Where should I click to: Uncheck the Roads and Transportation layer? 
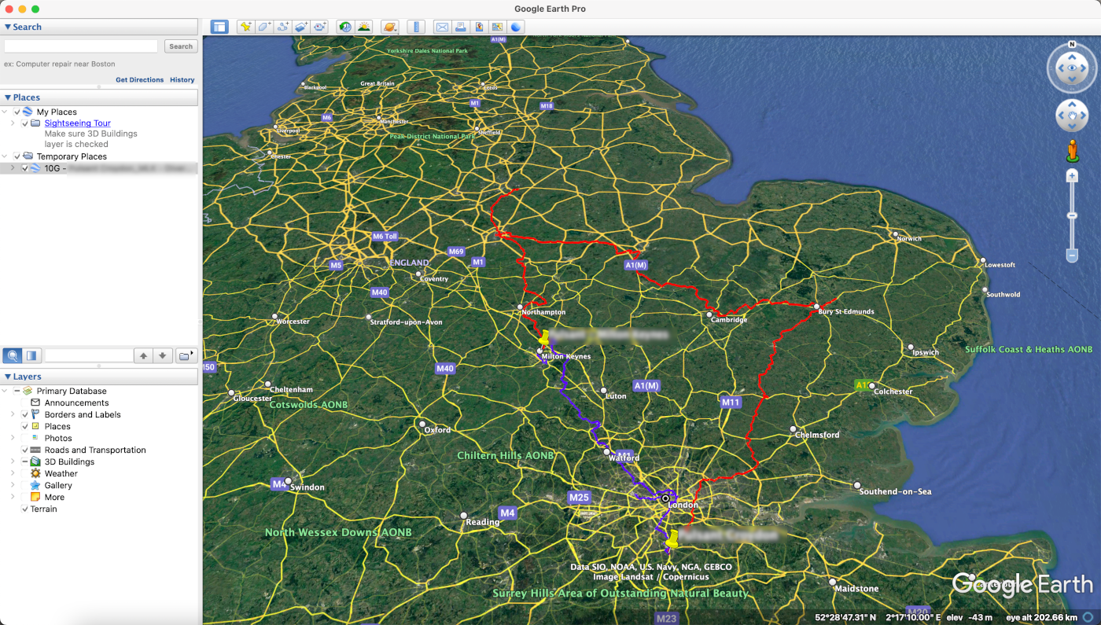(25, 450)
